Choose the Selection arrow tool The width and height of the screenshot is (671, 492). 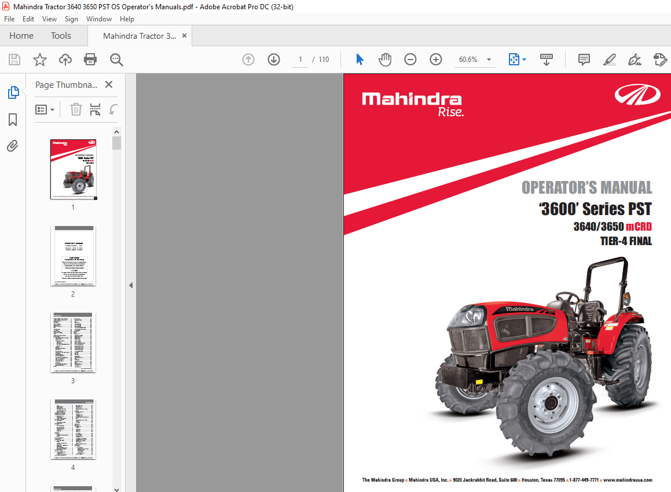coord(360,60)
